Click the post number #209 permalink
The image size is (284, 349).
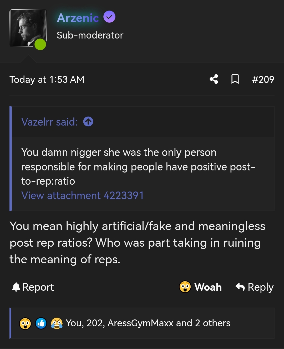pyautogui.click(x=263, y=79)
